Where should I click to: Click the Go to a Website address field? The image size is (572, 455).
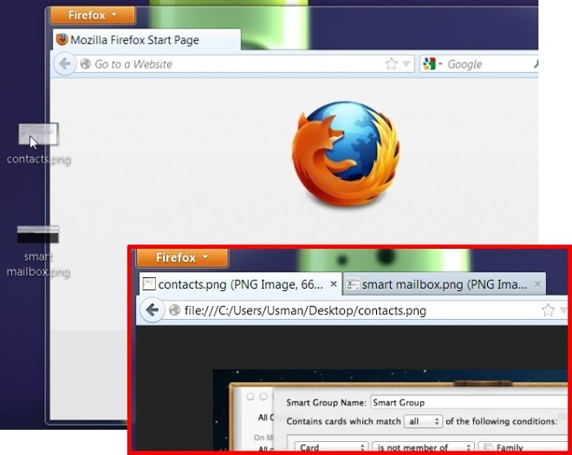coord(233,64)
